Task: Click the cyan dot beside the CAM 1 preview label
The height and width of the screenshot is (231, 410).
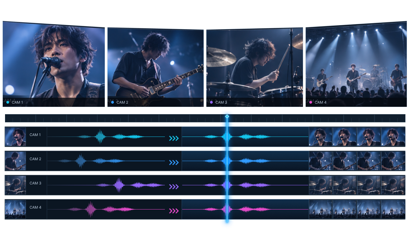Action: [8, 102]
